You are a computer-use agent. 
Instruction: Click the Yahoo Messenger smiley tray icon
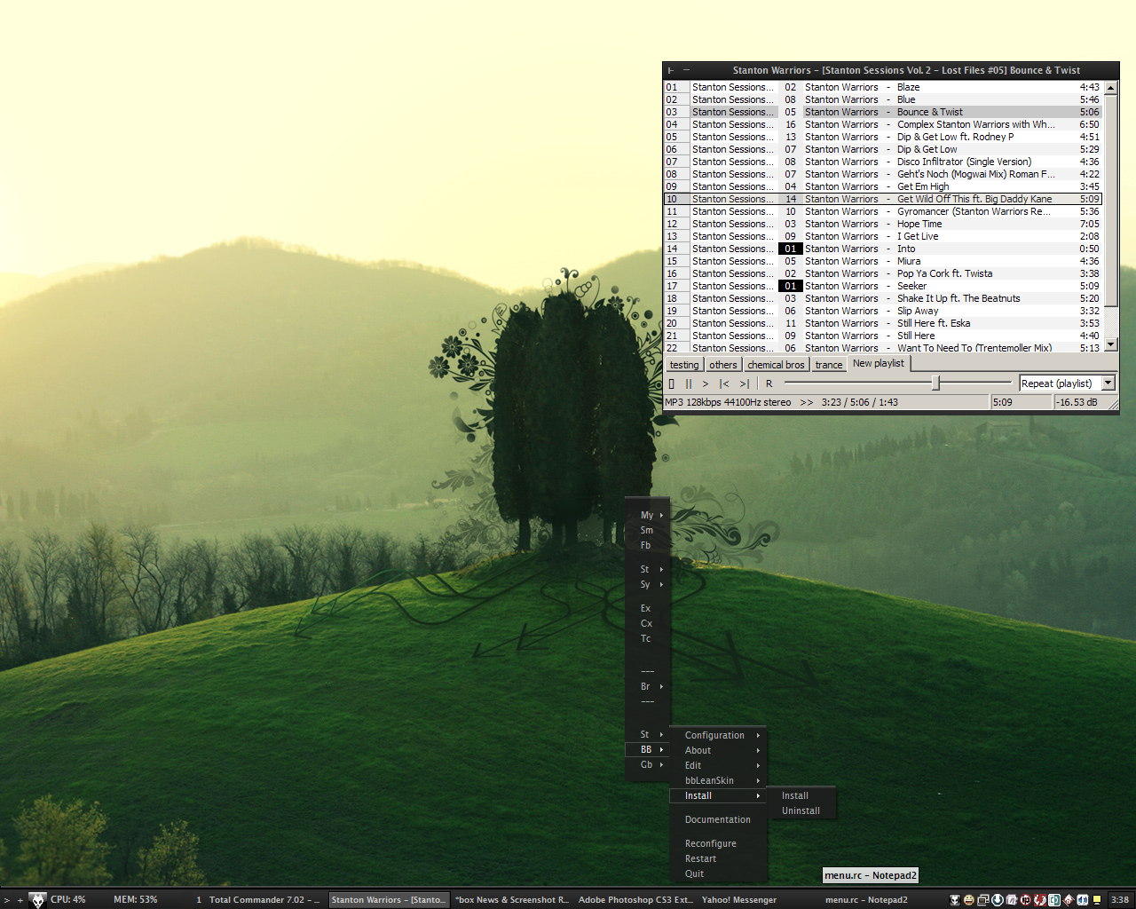click(x=969, y=899)
